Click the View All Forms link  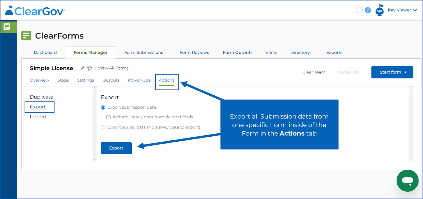(113, 68)
